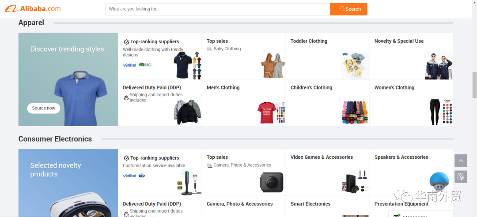
Task: Click the orange Search button
Action: (348, 9)
